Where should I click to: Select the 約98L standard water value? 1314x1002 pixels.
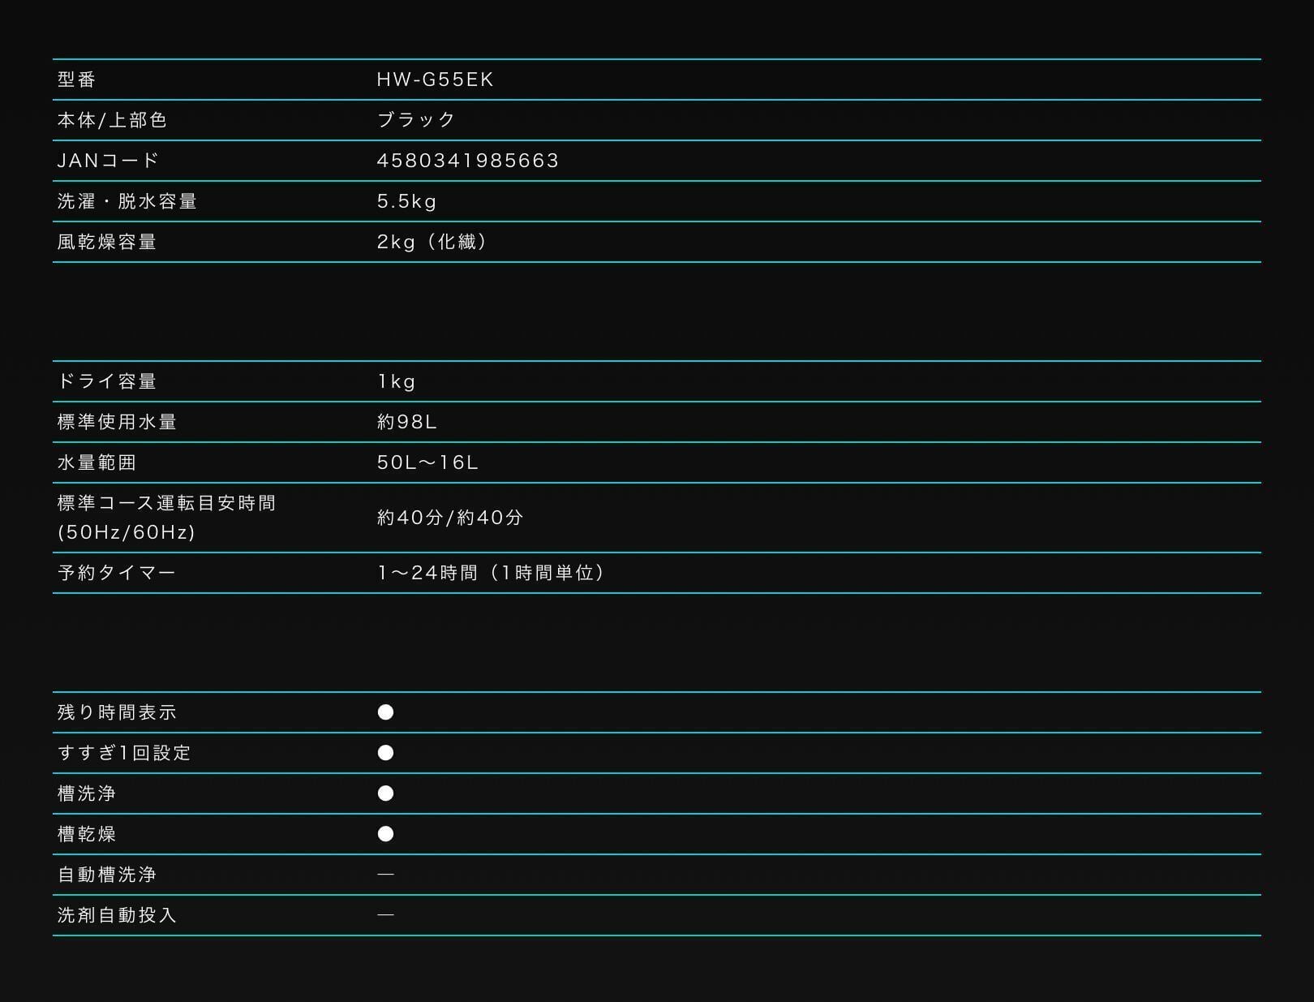click(x=407, y=422)
